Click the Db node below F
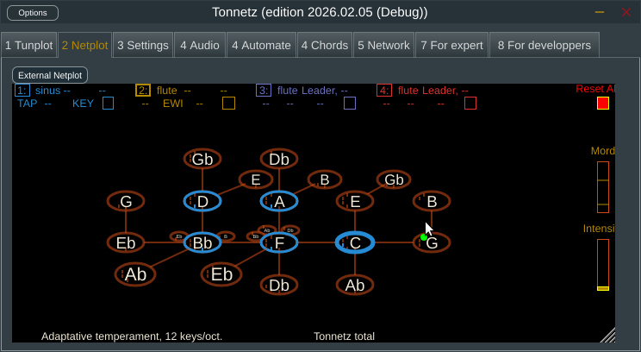 [279, 285]
